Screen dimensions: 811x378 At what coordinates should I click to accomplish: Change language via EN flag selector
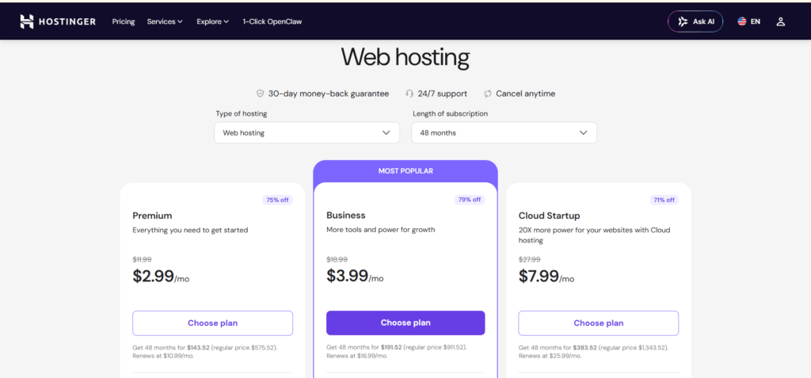[x=749, y=21]
